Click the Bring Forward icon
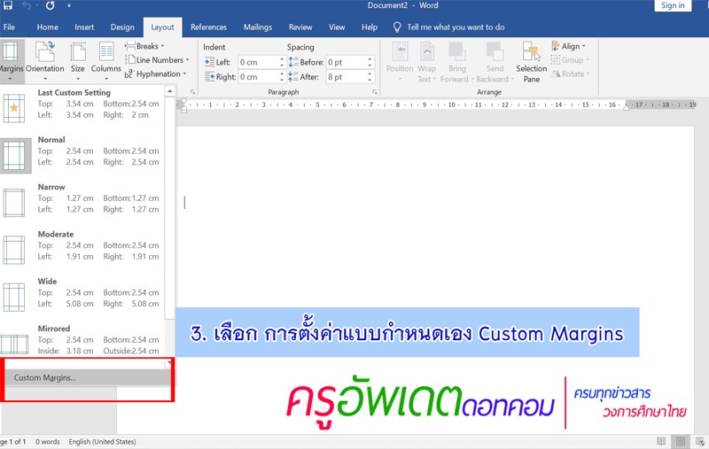 click(457, 51)
